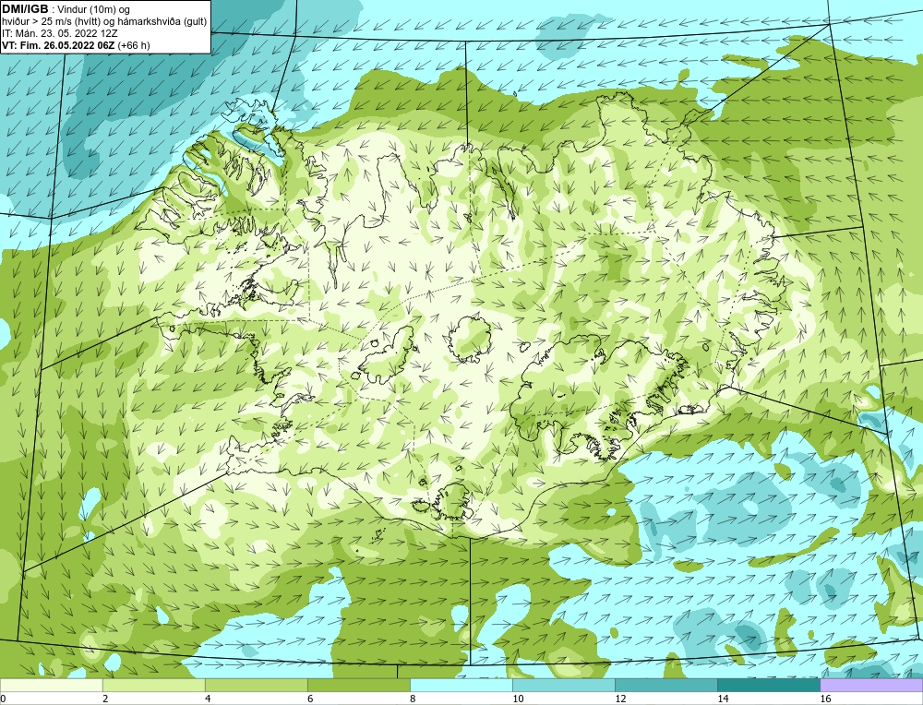Click the DMI/IGB title text
The height and width of the screenshot is (705, 923).
(25, 9)
